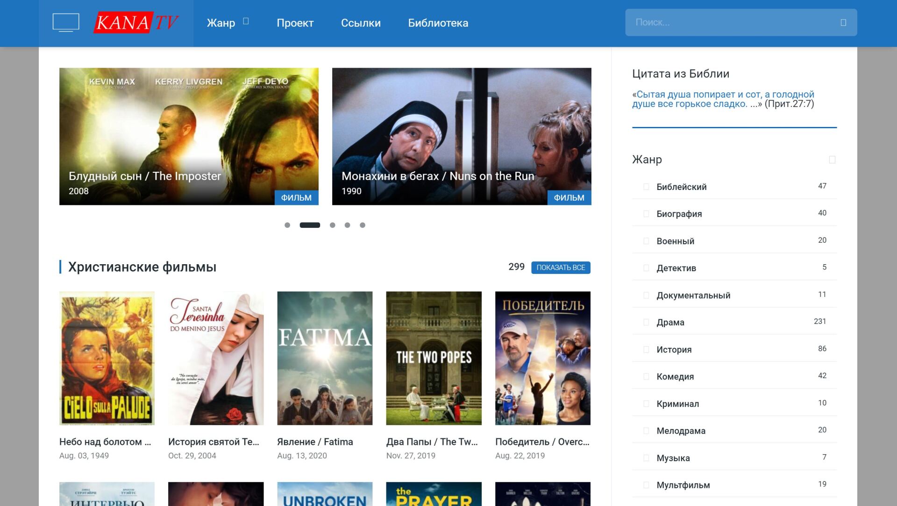
Task: Open The Prayer poster in second row
Action: 434,494
